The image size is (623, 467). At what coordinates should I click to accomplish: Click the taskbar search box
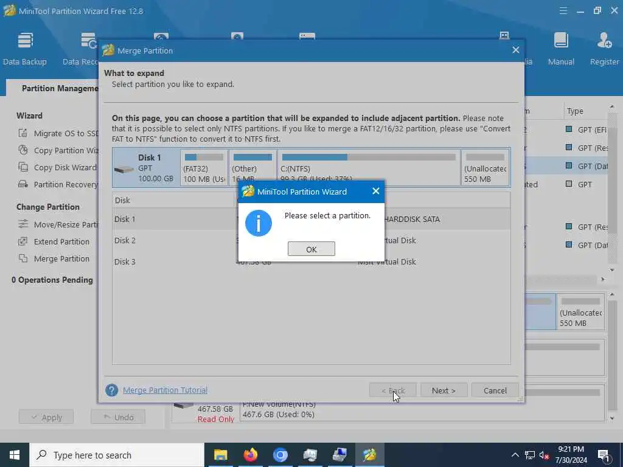[x=117, y=455]
